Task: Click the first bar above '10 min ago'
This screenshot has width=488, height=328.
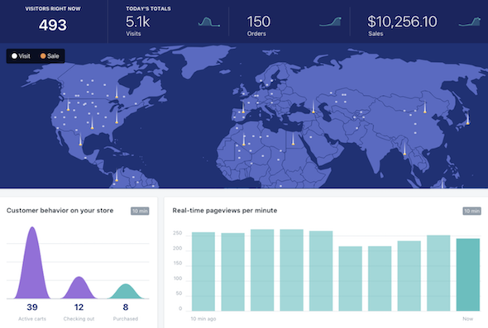Action: [x=203, y=272]
